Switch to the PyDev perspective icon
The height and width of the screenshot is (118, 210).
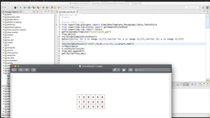tap(207, 8)
